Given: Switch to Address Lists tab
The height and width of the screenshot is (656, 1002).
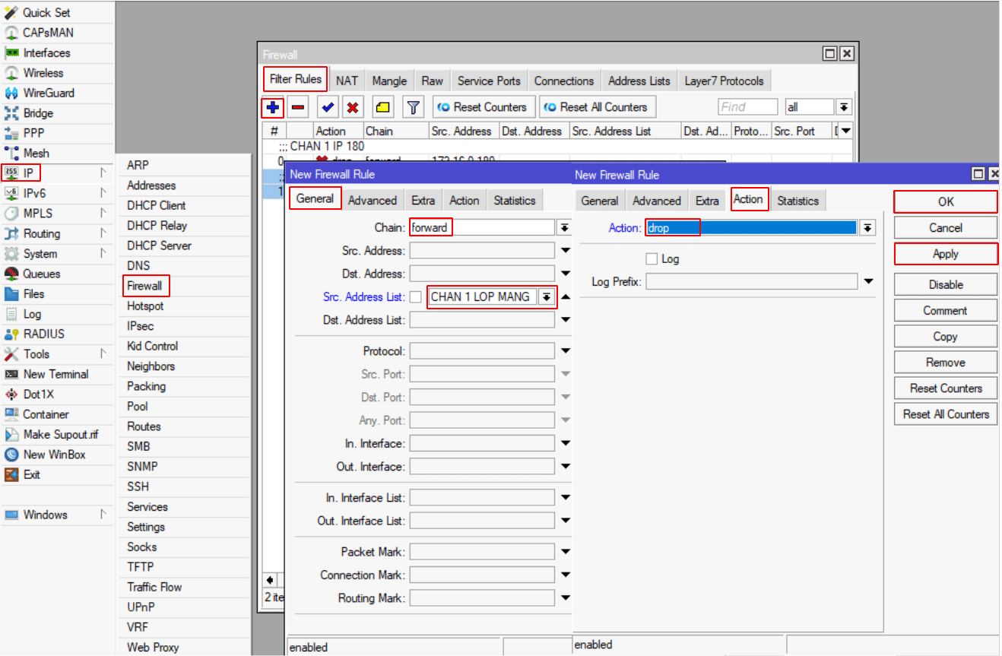Looking at the screenshot, I should [x=639, y=81].
